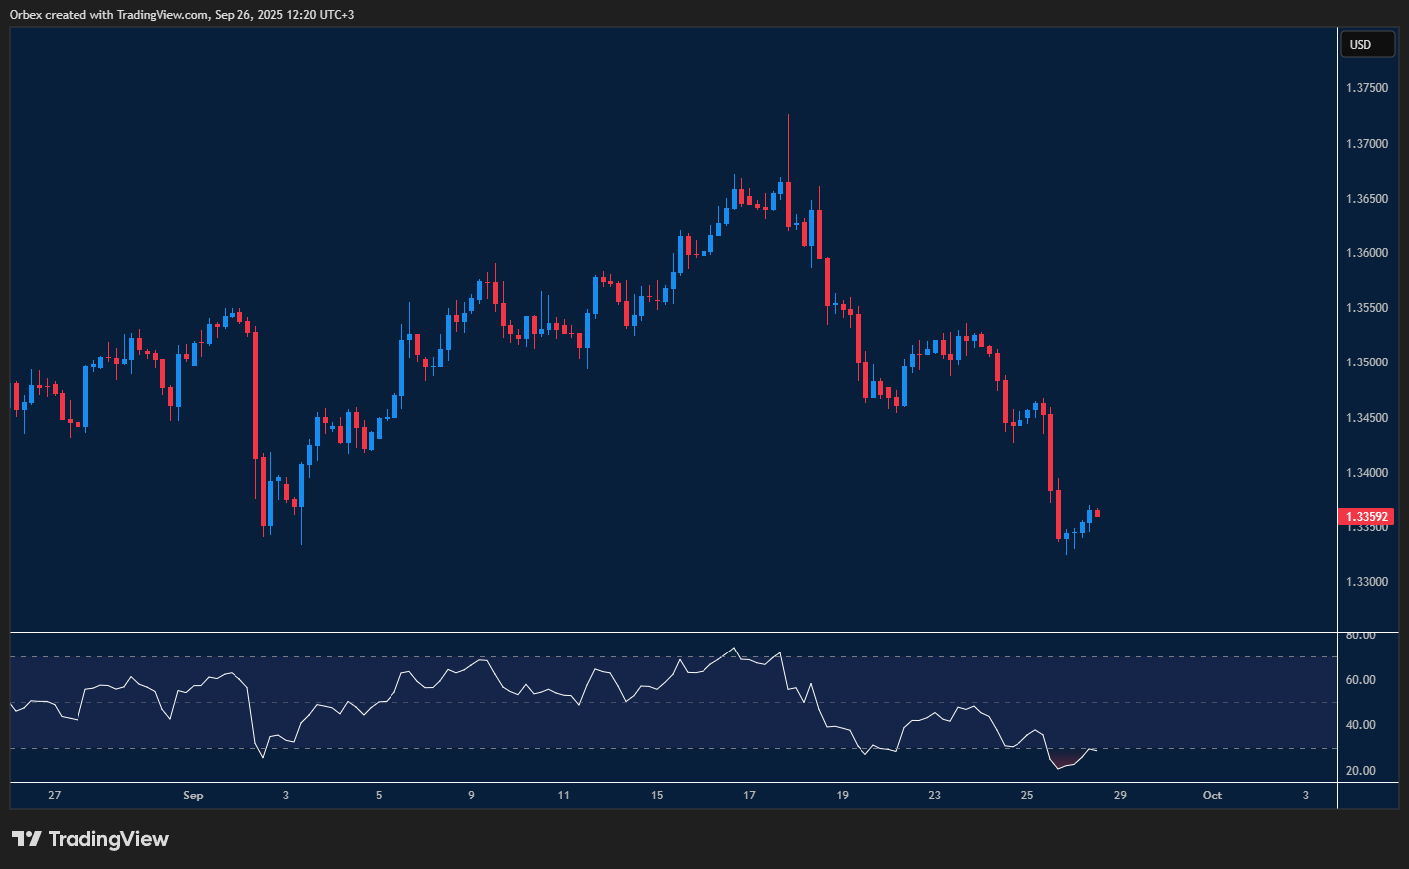
Task: Click the 17 date on the time axis
Action: [x=749, y=796]
